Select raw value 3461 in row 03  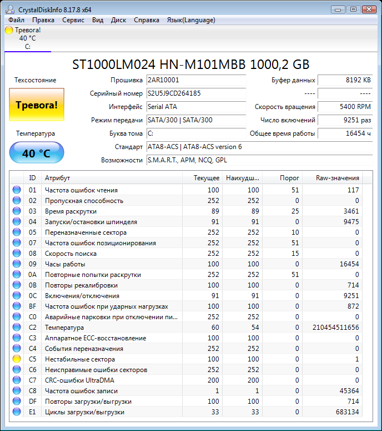[351, 211]
